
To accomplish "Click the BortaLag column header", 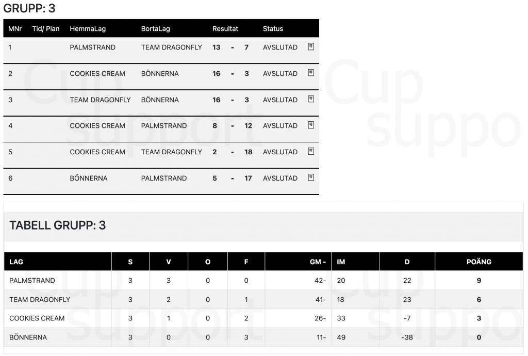I will click(155, 28).
